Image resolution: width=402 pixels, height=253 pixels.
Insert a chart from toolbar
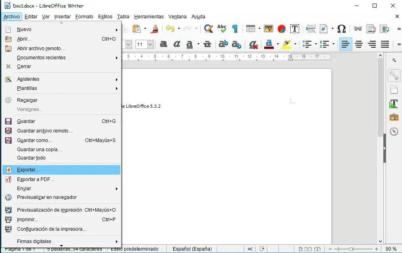pos(282,29)
